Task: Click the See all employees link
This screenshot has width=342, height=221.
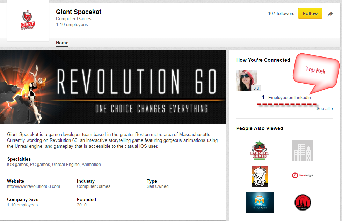Action: click(323, 109)
